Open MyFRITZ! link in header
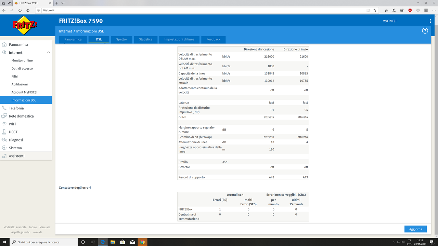Image resolution: width=438 pixels, height=246 pixels. coord(389,21)
